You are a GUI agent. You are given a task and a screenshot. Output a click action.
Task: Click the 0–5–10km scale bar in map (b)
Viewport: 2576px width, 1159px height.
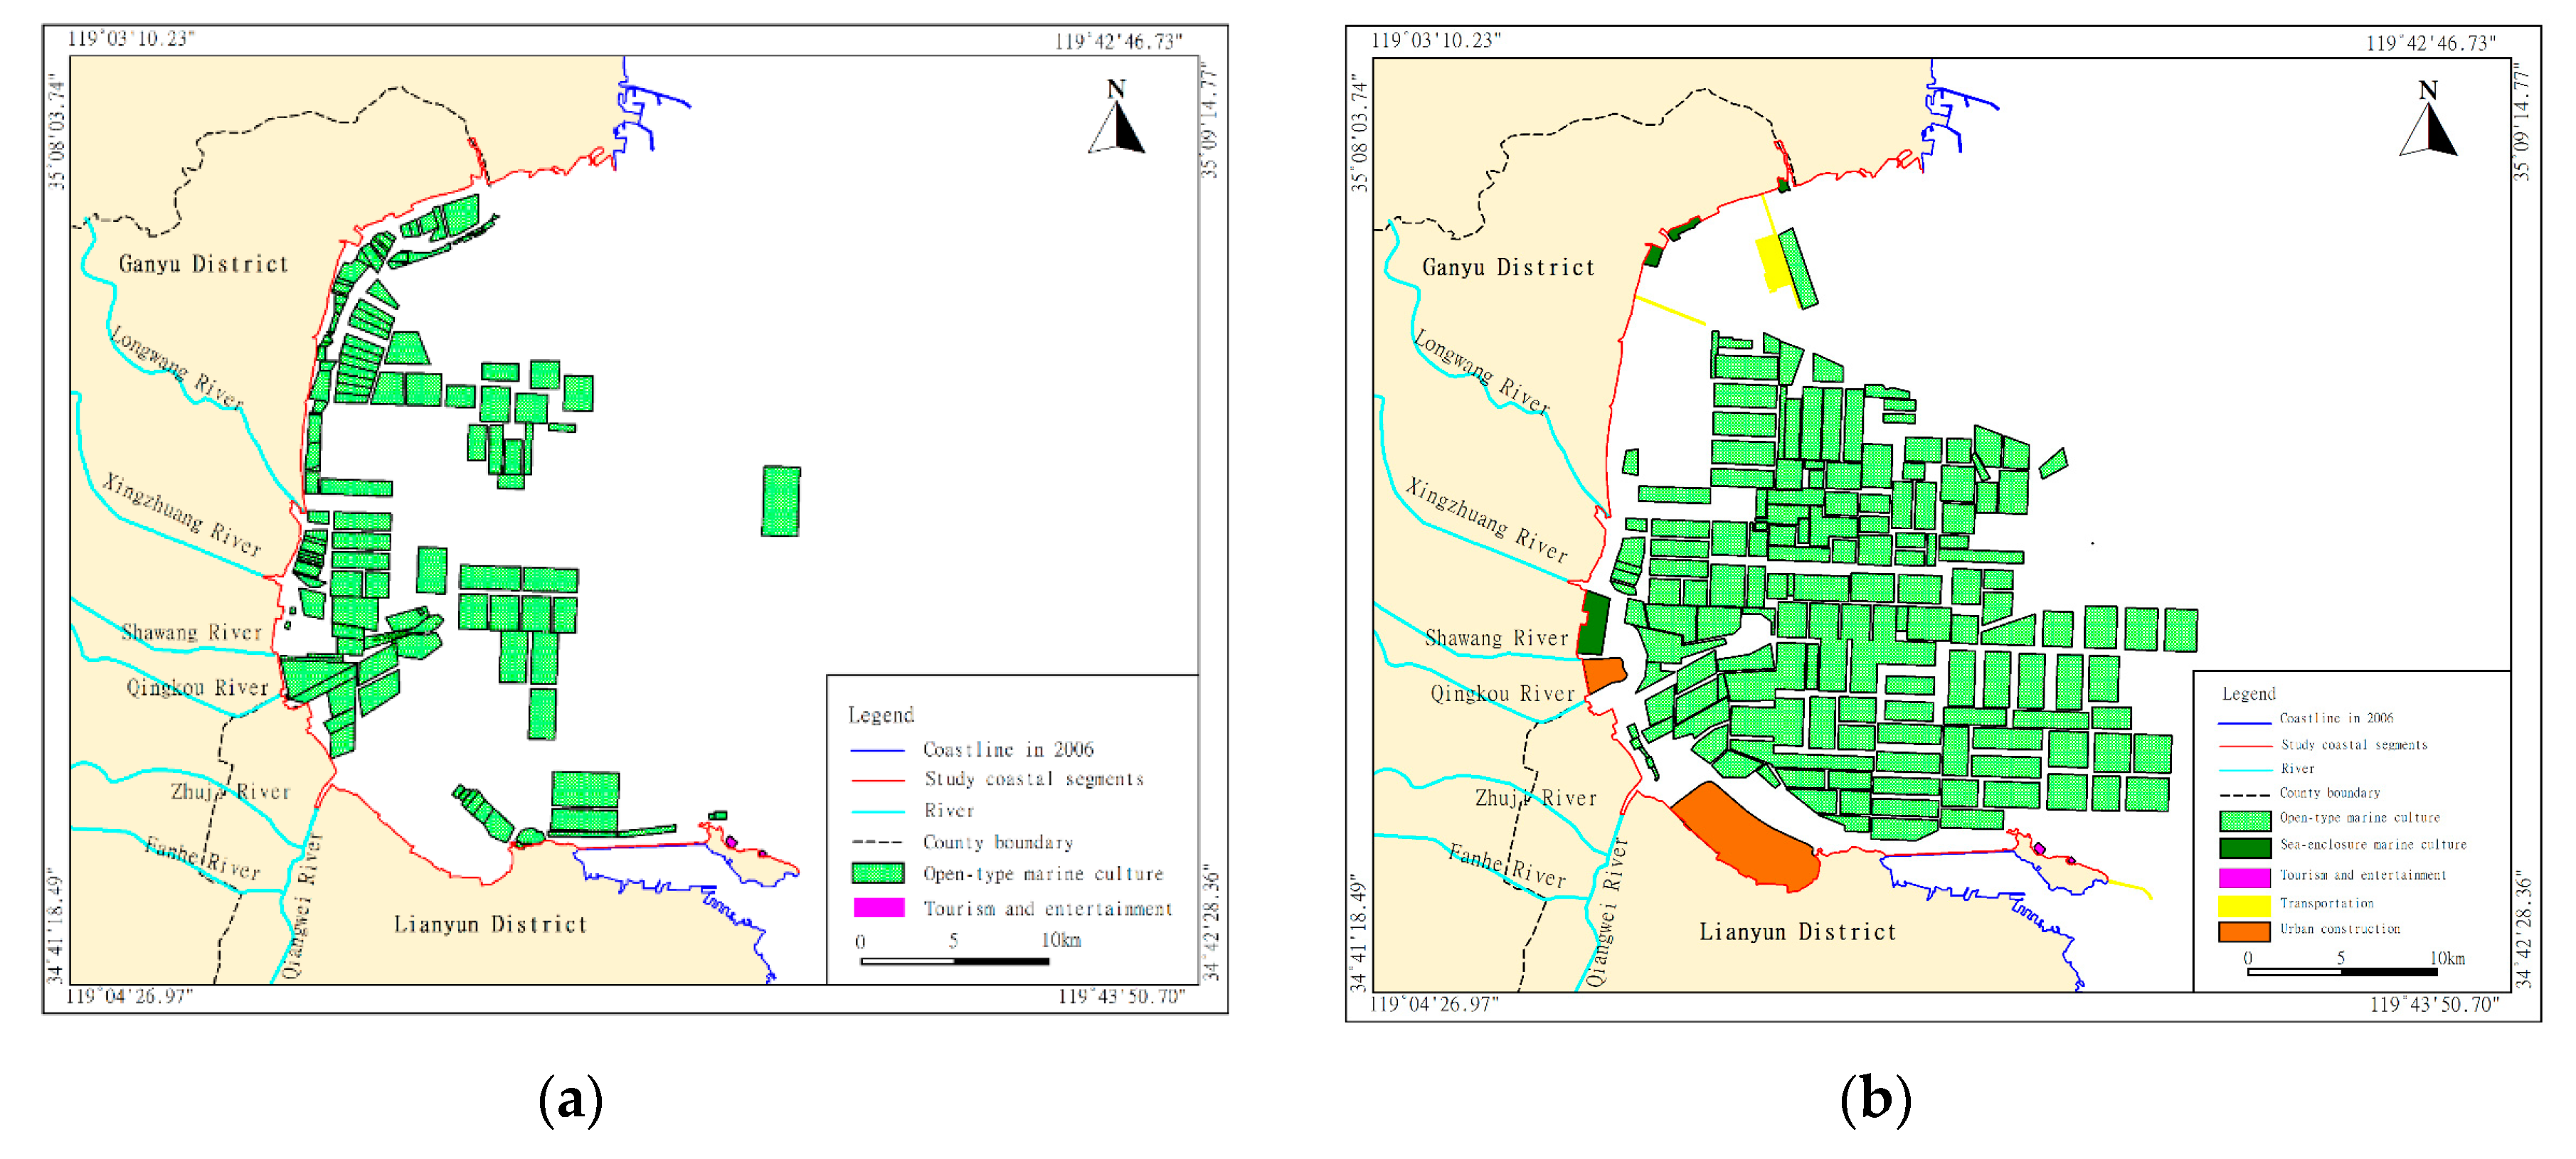[x=2342, y=970]
